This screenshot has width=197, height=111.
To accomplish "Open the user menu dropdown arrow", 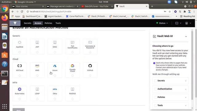I will pos(190,23).
